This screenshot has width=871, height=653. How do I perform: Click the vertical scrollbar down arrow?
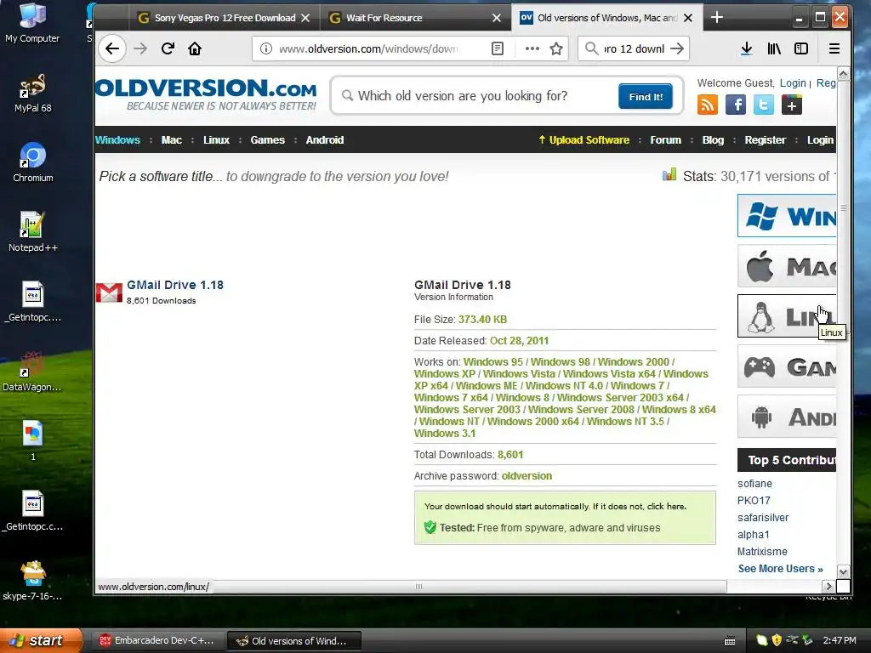pyautogui.click(x=843, y=572)
